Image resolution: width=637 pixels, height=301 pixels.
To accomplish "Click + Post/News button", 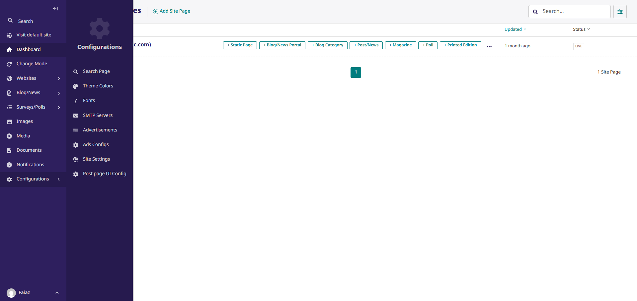I will (x=366, y=45).
